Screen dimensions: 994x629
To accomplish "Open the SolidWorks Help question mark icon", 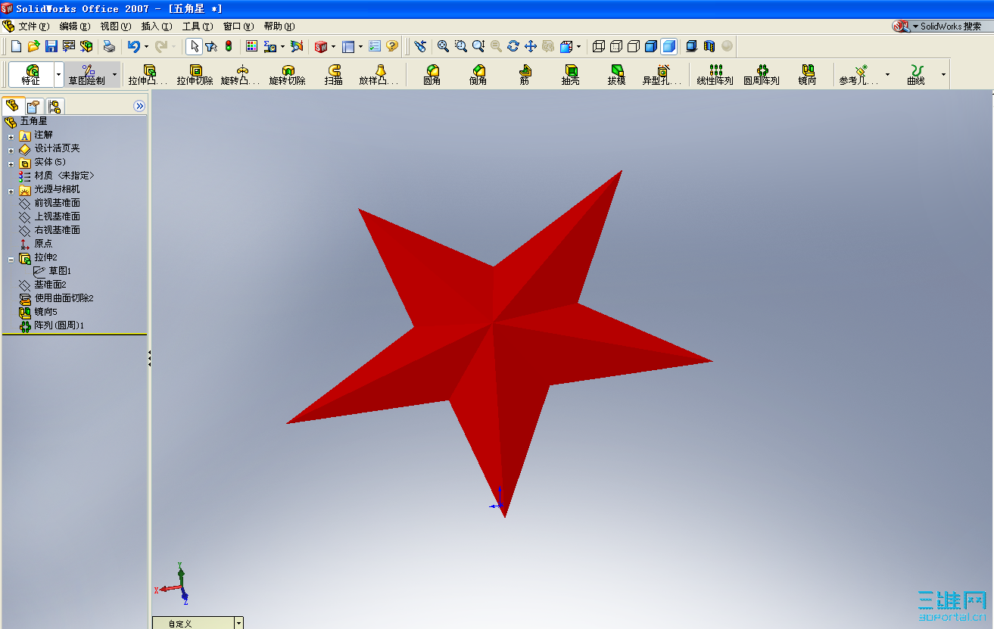I will coord(392,46).
